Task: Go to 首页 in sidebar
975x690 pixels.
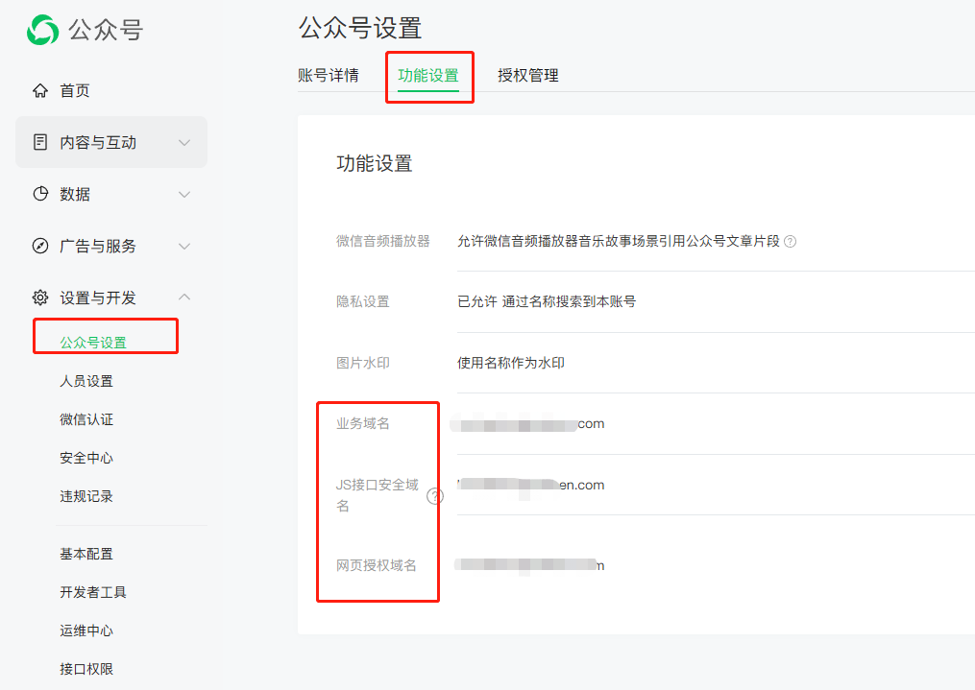Action: [x=75, y=90]
